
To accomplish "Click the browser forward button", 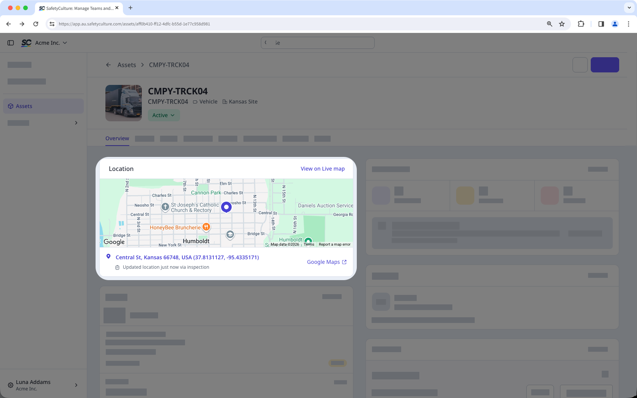I will pos(22,24).
